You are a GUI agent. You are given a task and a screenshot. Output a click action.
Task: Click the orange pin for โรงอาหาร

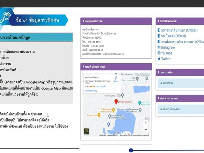pyautogui.click(x=99, y=115)
